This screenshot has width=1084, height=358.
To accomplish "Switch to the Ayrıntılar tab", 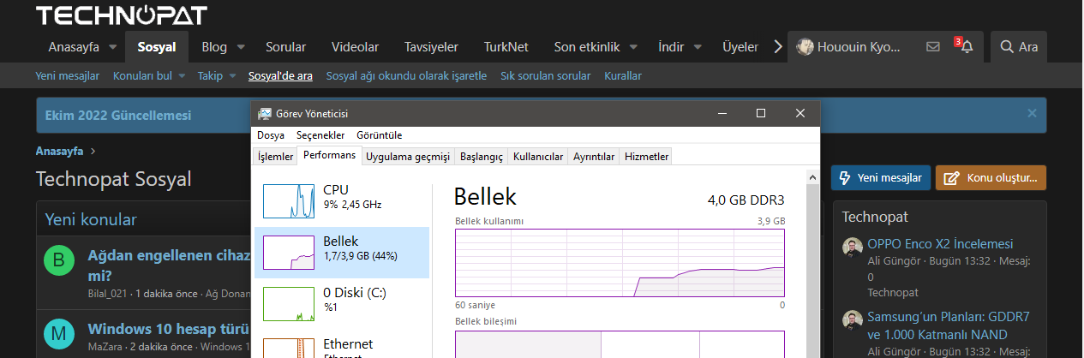I will (x=594, y=157).
